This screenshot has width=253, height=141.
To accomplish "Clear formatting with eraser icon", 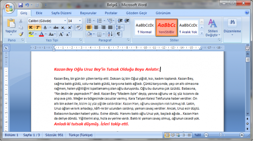I will [79, 28].
